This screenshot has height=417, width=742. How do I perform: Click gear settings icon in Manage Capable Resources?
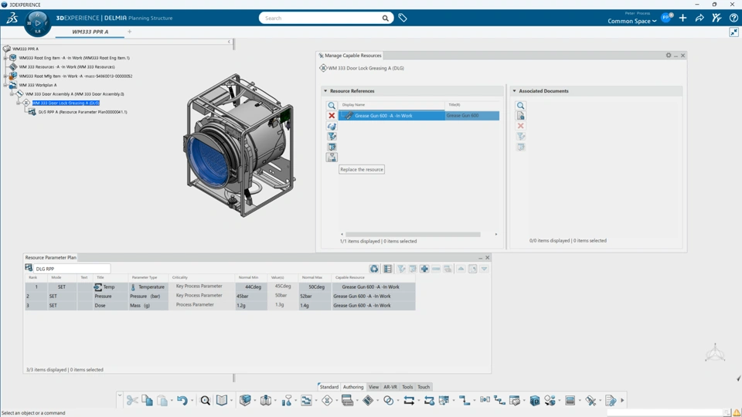click(x=668, y=56)
